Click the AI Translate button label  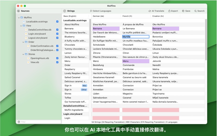click(x=158, y=11)
